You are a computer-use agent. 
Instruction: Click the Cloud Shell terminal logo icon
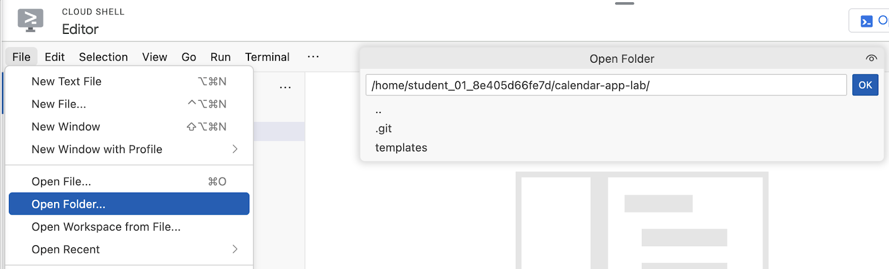coord(30,21)
